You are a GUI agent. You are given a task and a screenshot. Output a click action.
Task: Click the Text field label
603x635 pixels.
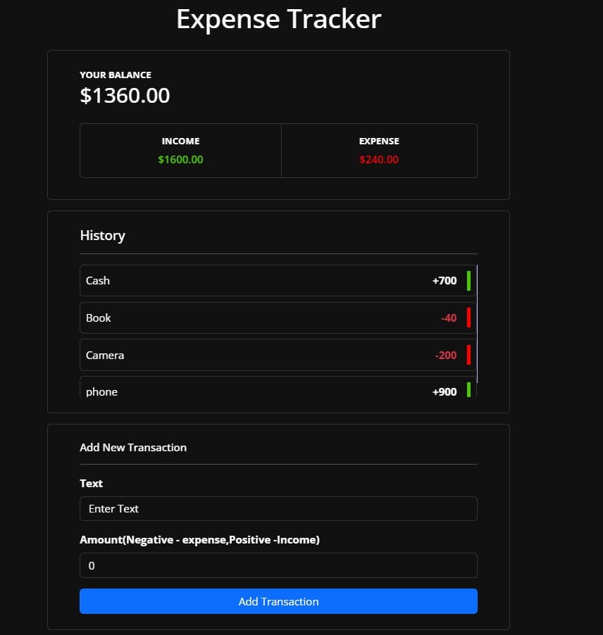91,484
